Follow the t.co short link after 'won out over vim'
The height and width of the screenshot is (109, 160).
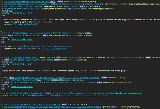[54, 49]
